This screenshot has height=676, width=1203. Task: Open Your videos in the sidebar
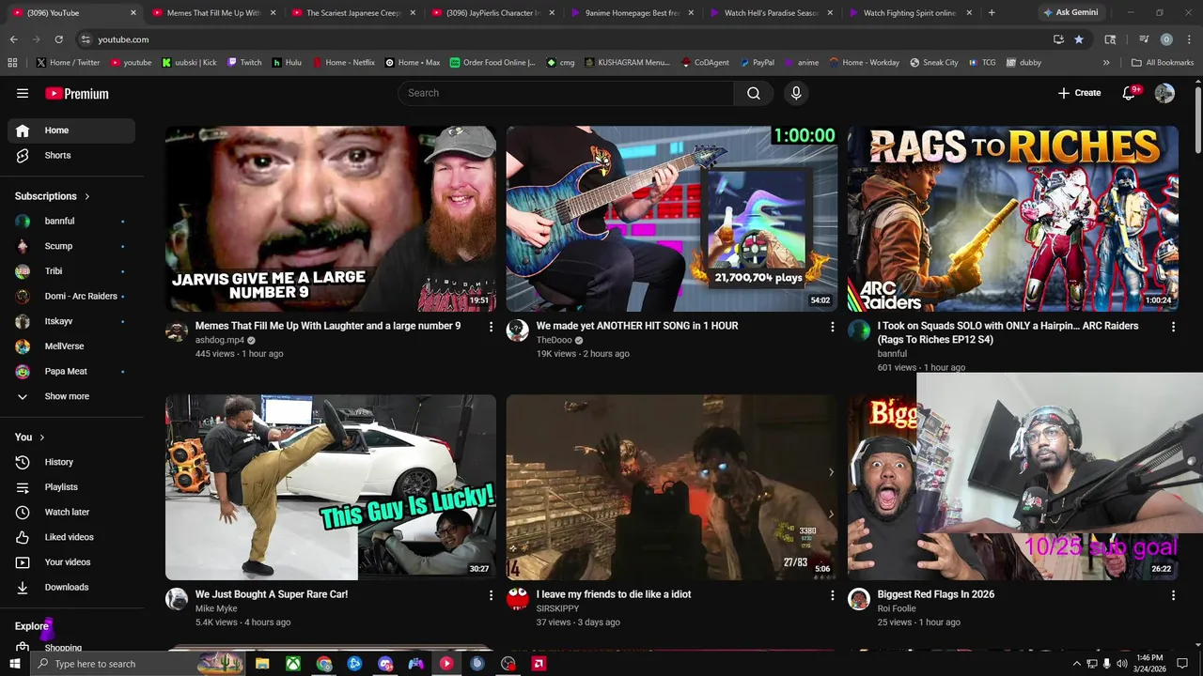coord(71,562)
